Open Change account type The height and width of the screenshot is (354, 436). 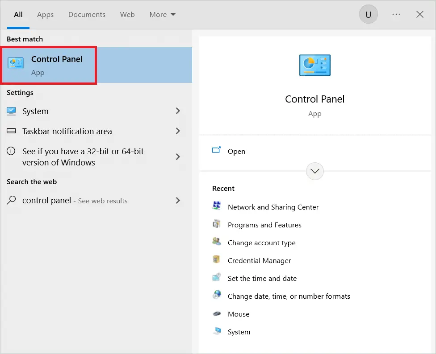pos(261,243)
